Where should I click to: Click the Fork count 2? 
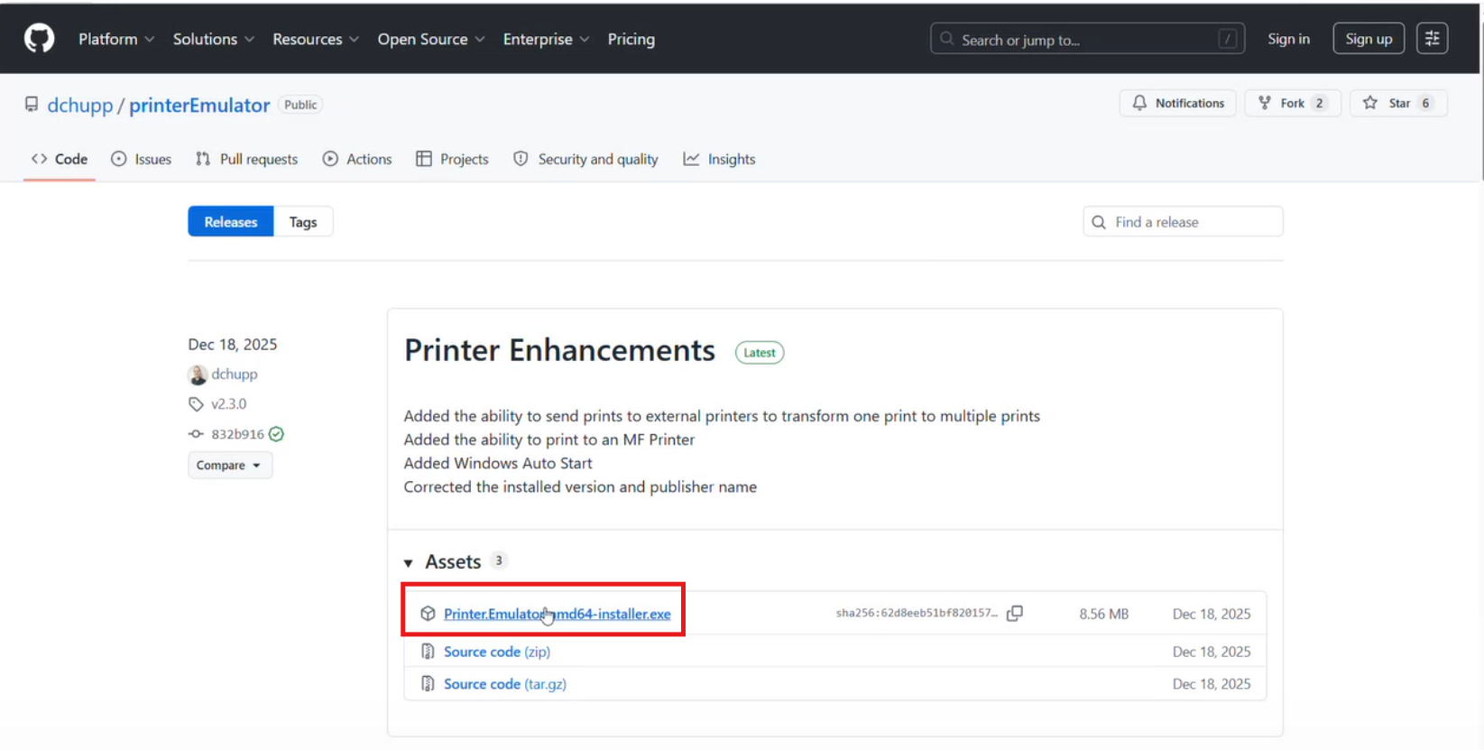click(x=1319, y=103)
